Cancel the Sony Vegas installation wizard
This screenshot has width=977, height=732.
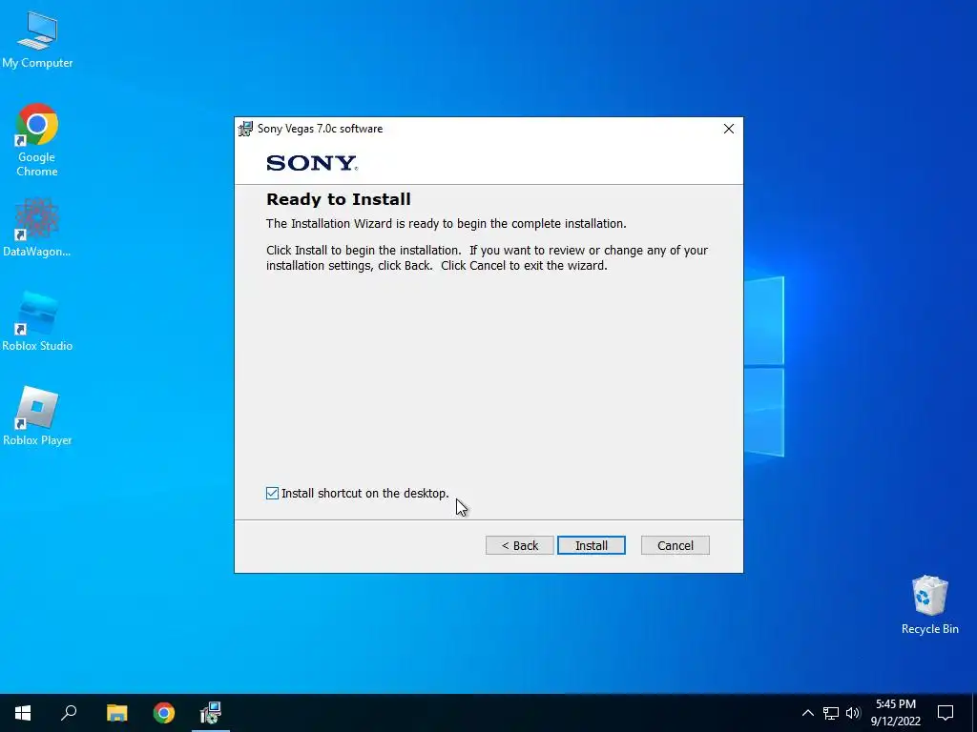coord(675,545)
